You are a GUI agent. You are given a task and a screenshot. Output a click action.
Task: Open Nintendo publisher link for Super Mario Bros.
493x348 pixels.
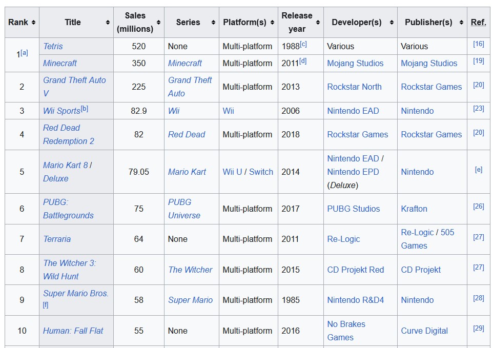click(417, 300)
